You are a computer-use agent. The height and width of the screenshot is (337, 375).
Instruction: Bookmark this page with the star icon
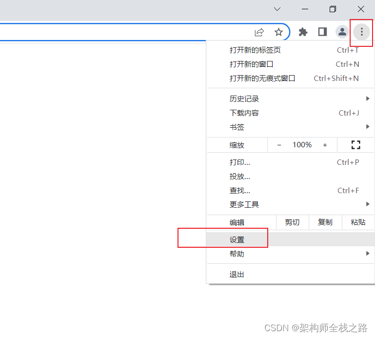(278, 32)
